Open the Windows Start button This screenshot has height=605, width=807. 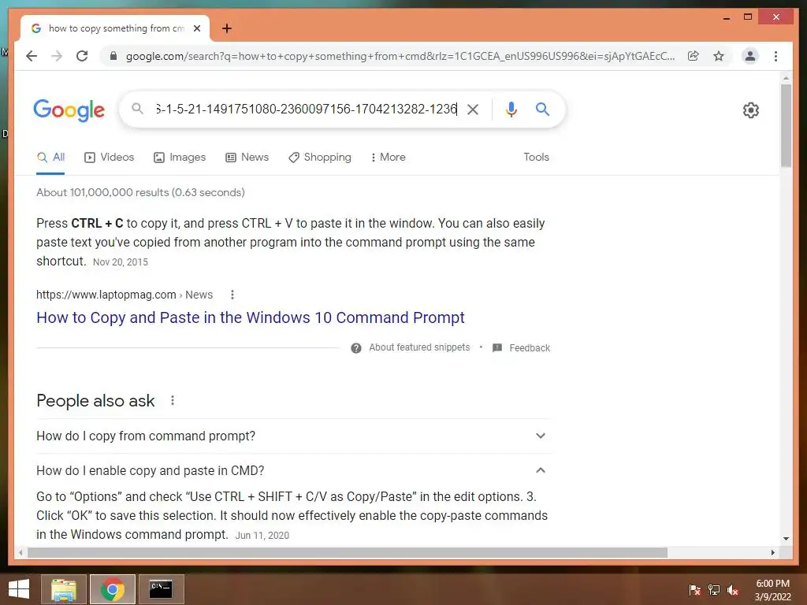point(19,589)
